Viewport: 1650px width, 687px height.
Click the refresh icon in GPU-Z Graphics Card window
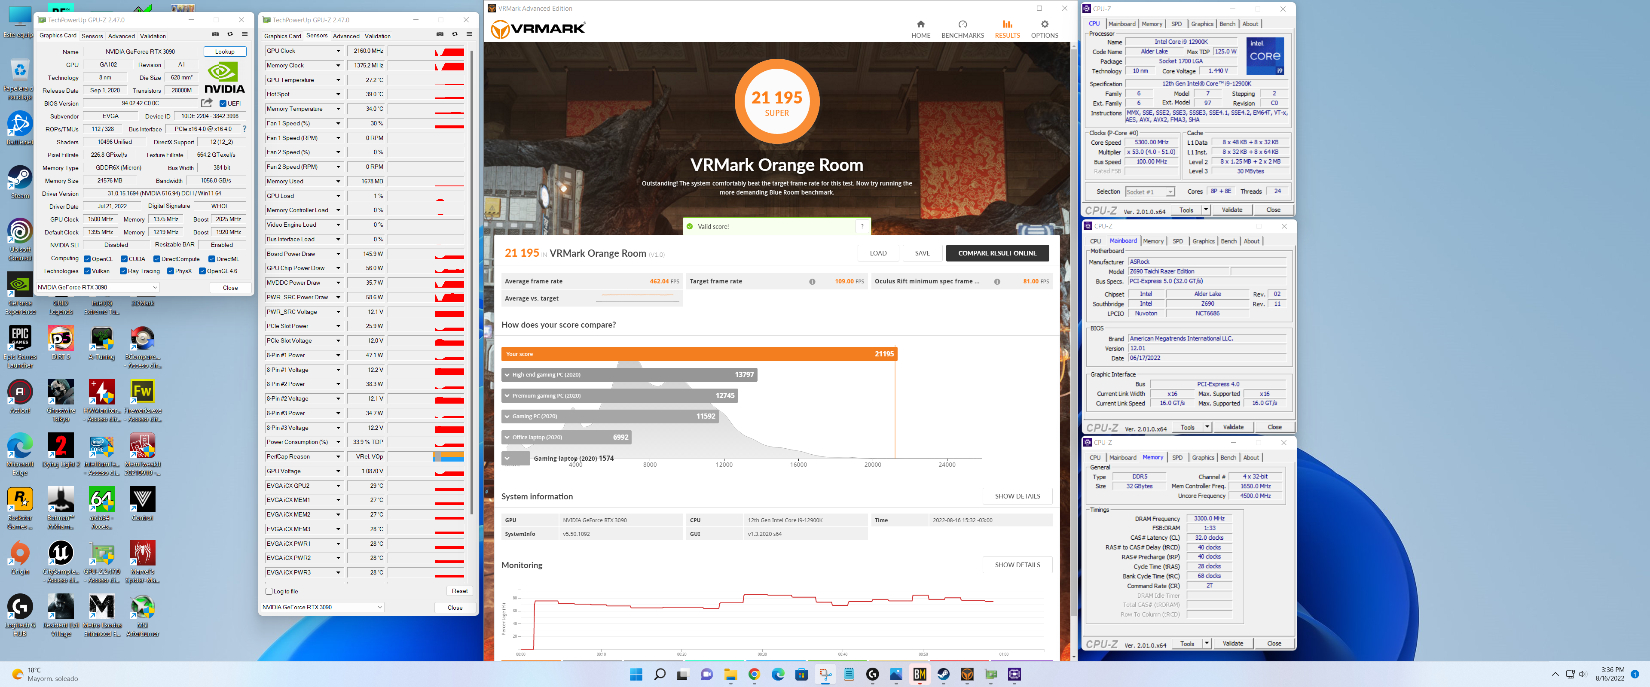coord(230,35)
